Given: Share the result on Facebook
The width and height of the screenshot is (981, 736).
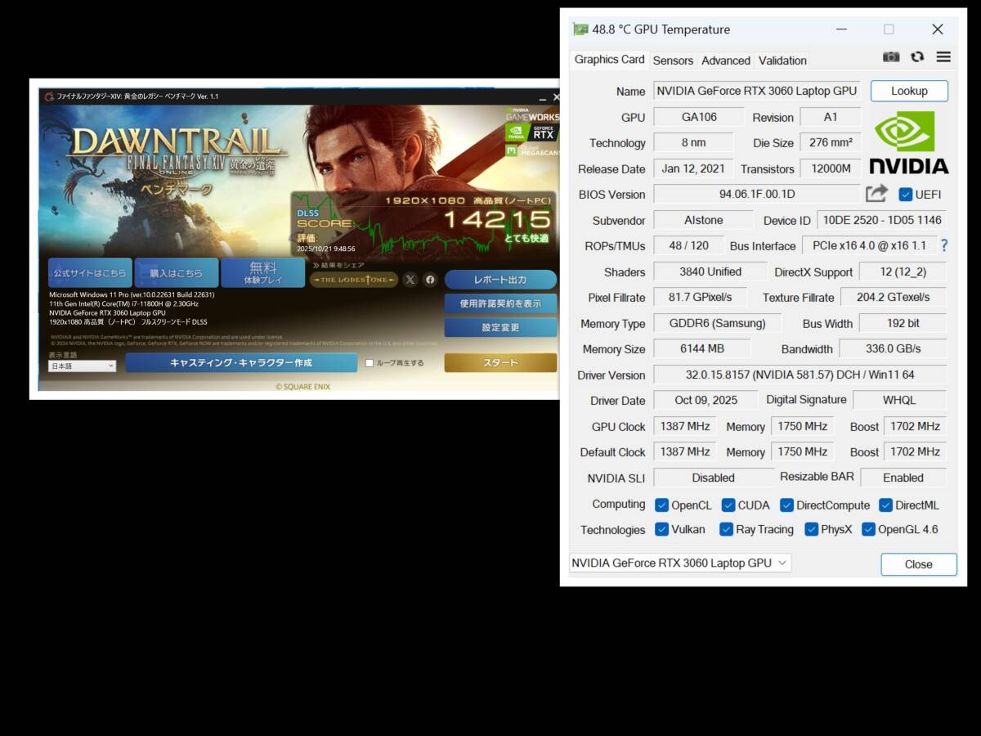Looking at the screenshot, I should (x=431, y=280).
